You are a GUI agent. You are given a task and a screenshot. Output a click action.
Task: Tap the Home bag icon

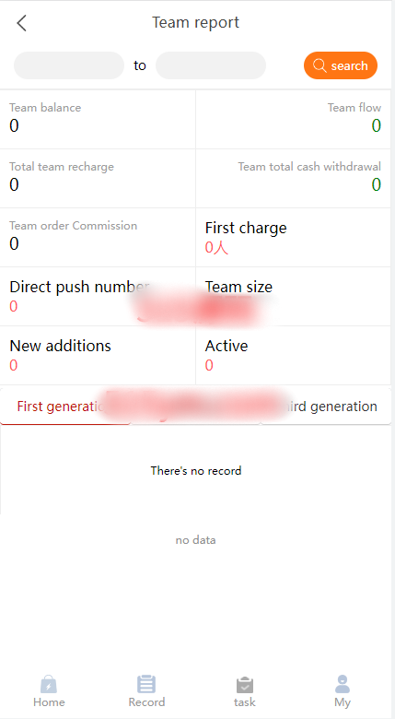coord(49,684)
